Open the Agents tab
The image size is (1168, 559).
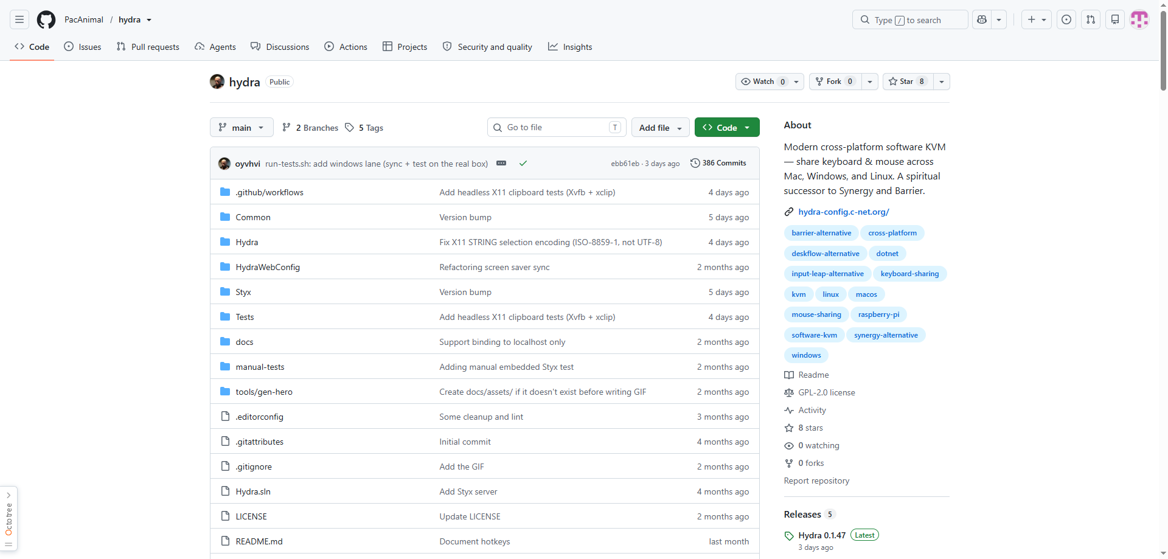(x=215, y=47)
